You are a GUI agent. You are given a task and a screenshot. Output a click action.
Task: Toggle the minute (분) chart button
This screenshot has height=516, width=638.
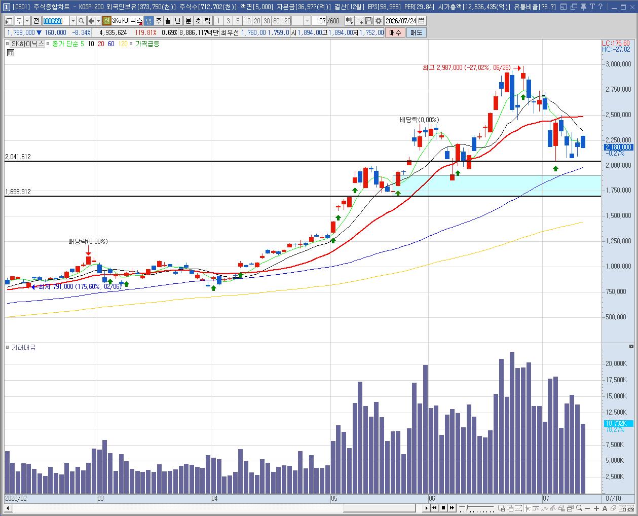click(188, 21)
